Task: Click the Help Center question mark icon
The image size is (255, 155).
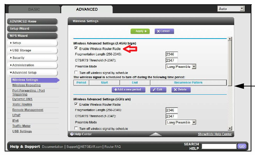Action: coord(72,134)
